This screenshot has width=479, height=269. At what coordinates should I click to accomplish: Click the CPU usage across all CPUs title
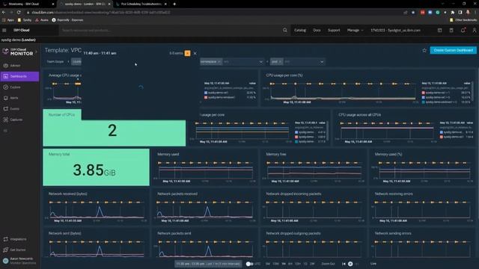coord(359,114)
